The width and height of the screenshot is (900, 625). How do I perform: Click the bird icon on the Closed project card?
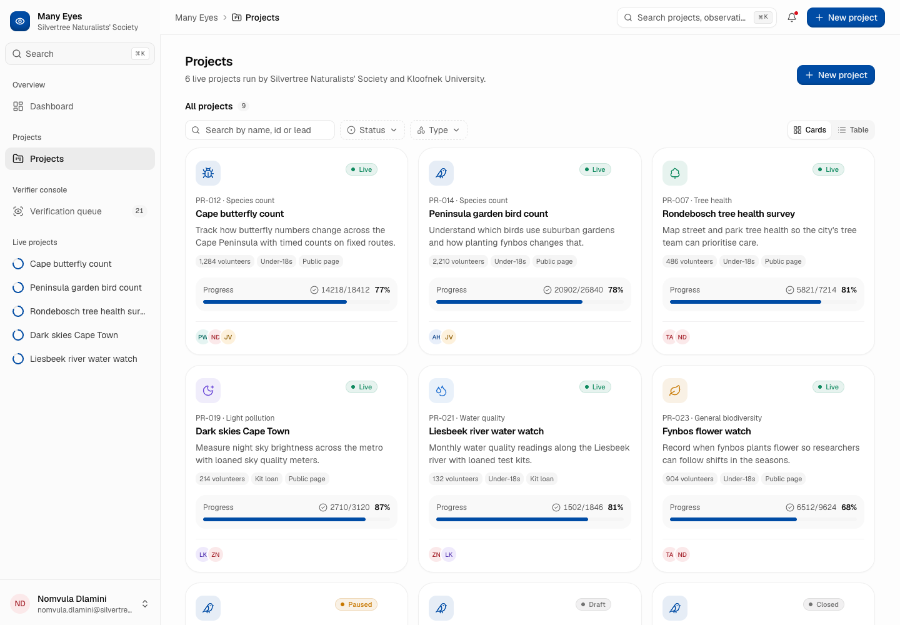click(675, 608)
